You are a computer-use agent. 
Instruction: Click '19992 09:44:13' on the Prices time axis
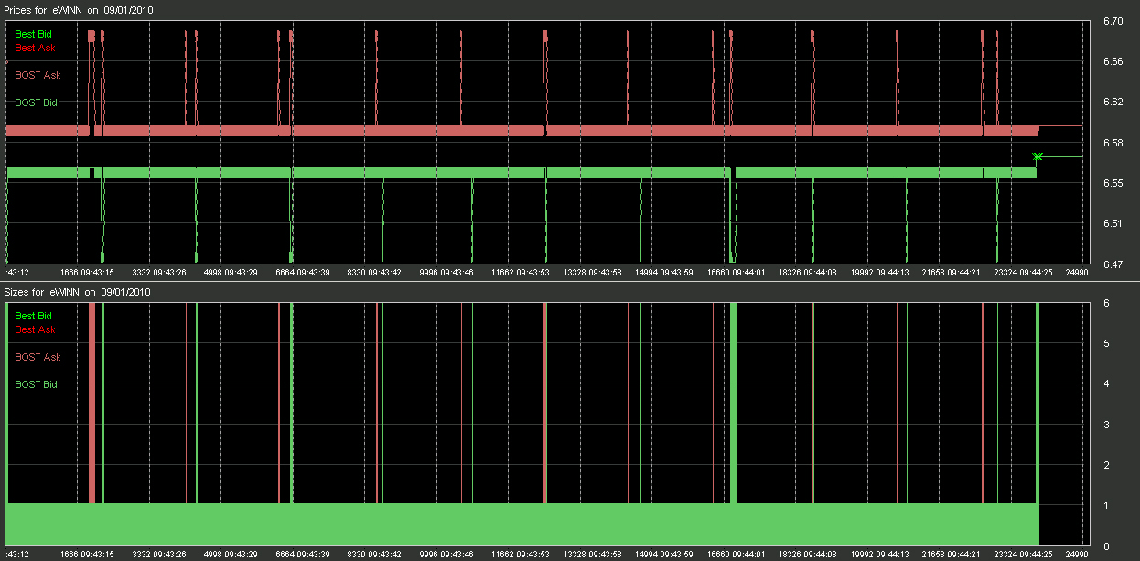pos(880,273)
